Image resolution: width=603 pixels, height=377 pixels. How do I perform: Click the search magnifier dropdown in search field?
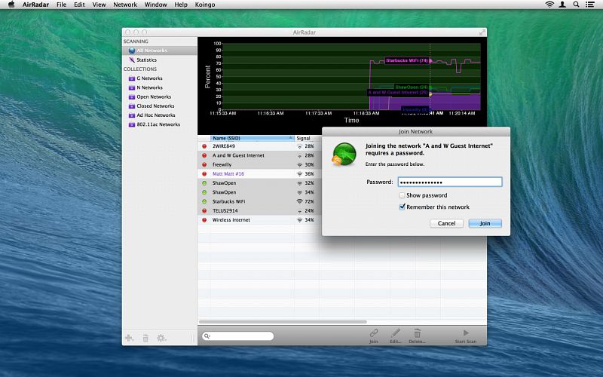[x=207, y=336]
